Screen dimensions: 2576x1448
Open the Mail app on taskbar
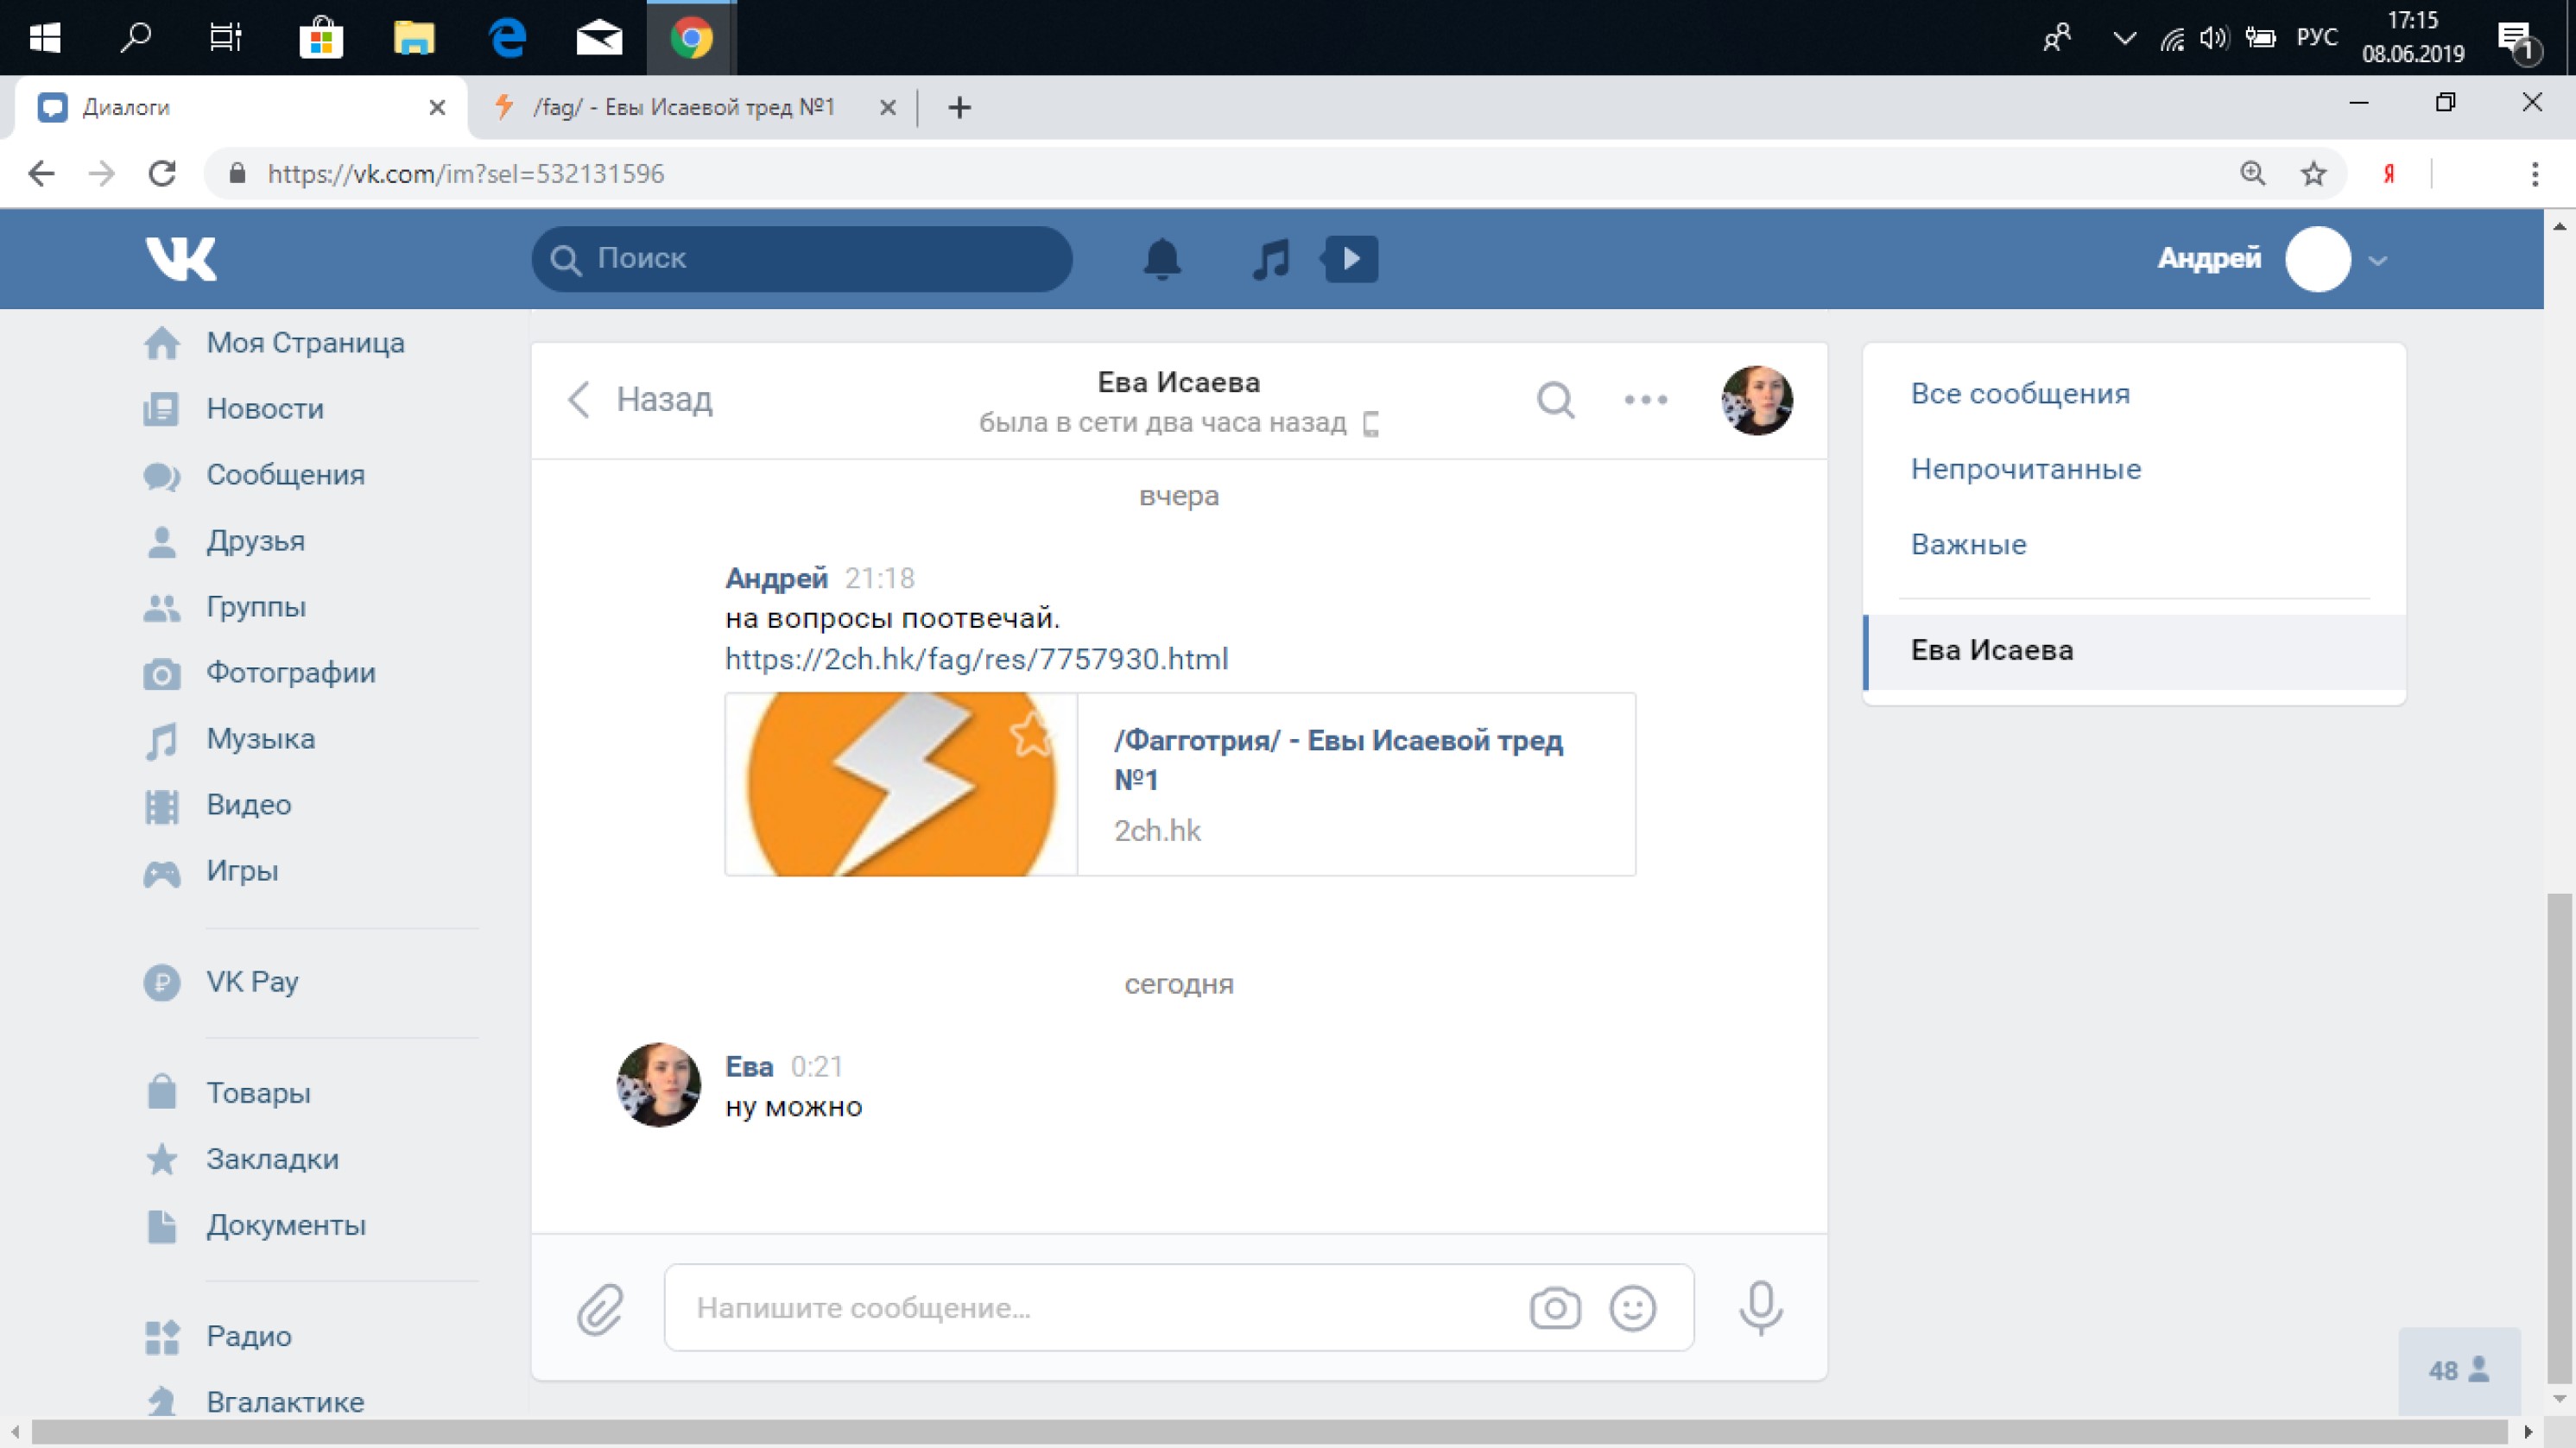[x=599, y=38]
